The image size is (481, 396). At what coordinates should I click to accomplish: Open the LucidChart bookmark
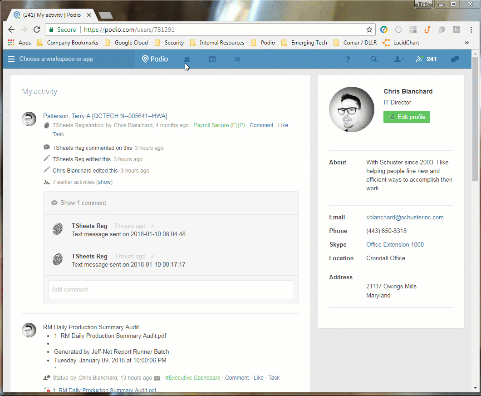click(401, 43)
